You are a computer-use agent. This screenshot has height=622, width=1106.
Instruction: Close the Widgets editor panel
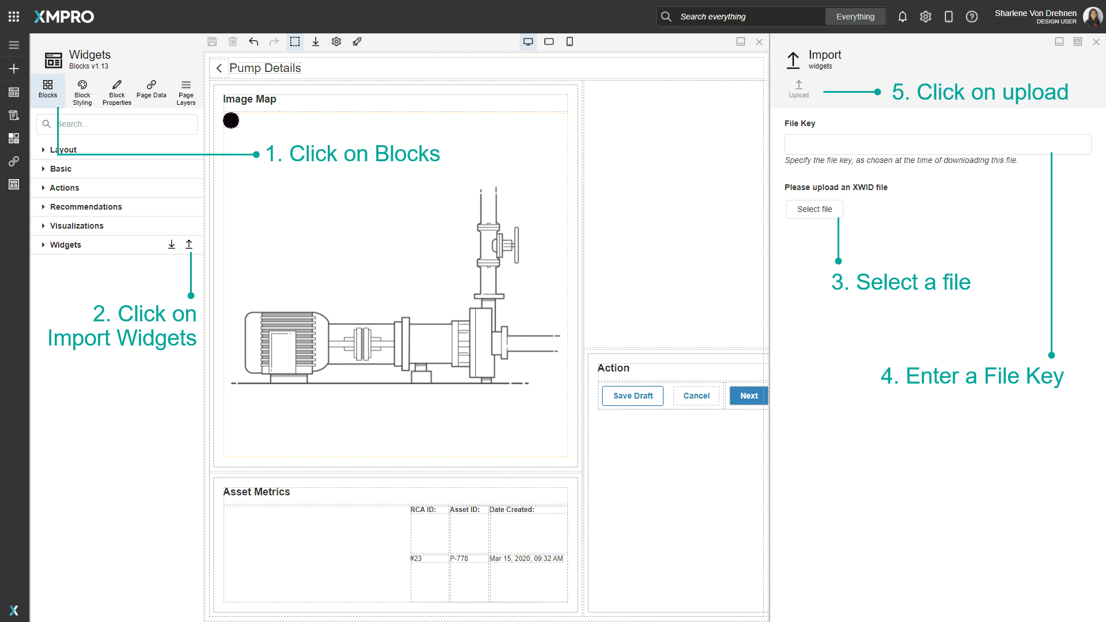pyautogui.click(x=759, y=41)
